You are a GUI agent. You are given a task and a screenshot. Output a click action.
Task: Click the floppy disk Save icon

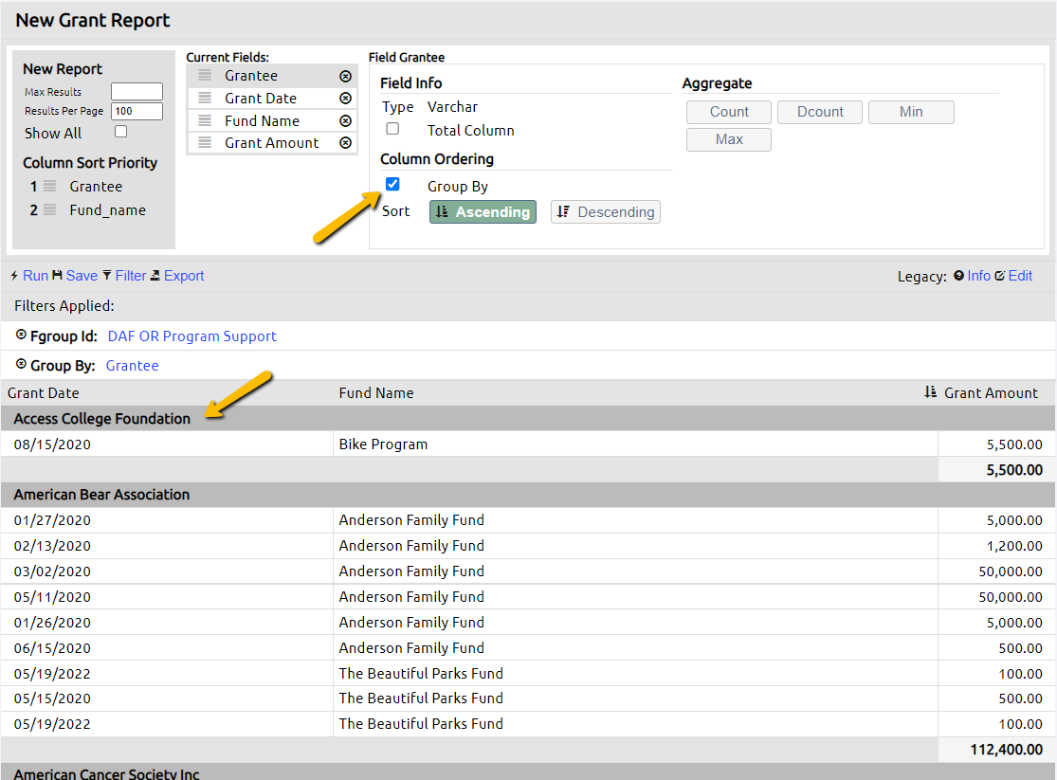(57, 275)
